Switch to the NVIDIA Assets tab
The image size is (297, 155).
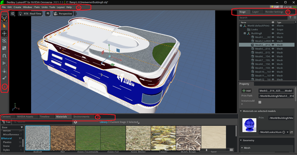(x=25, y=117)
